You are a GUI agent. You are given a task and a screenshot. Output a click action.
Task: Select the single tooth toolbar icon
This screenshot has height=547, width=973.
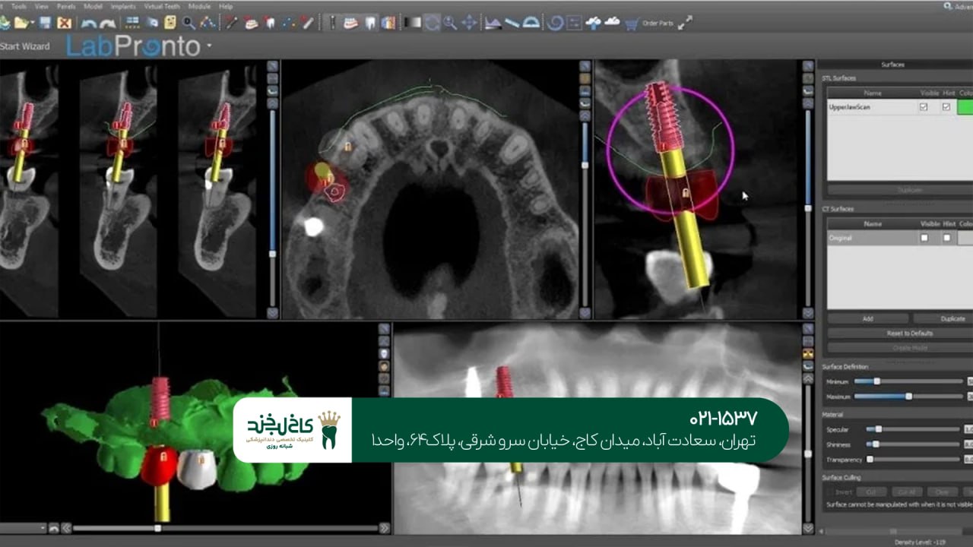[x=370, y=23]
